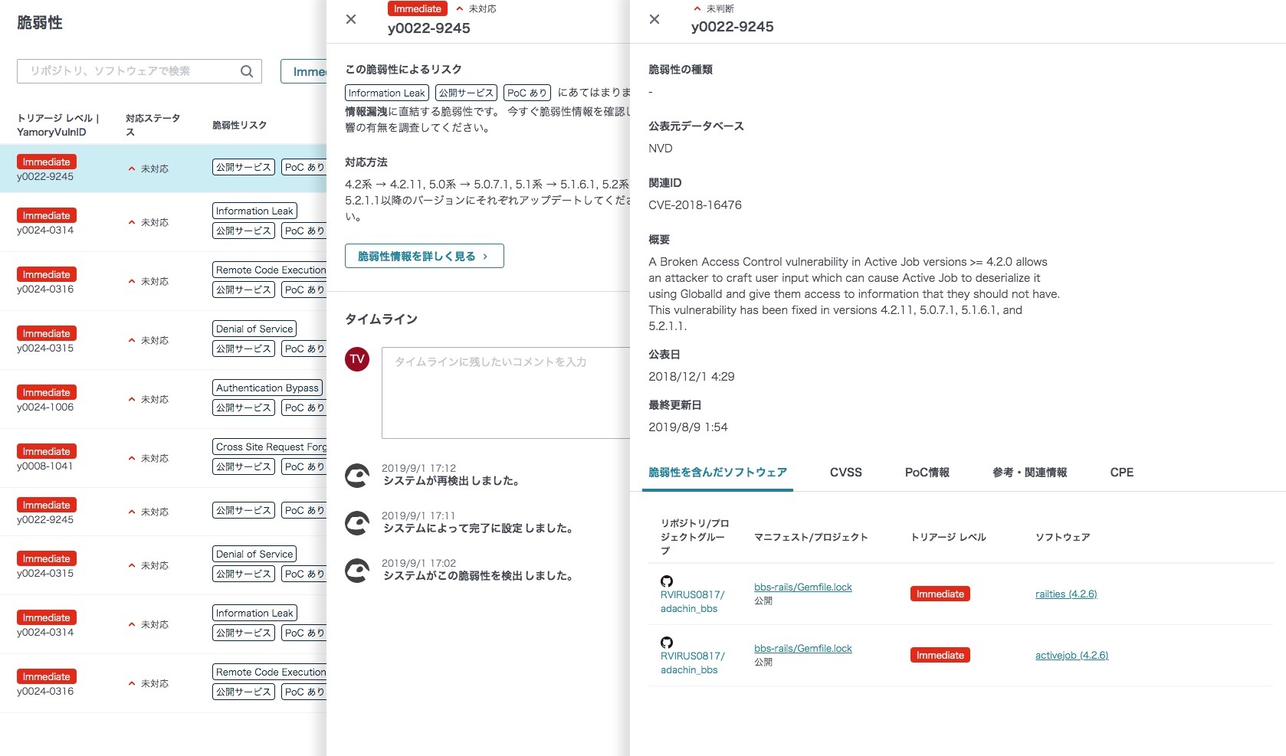Screen dimensions: 1286x756
Task: Close the right vulnerability info panel
Action: coord(654,19)
